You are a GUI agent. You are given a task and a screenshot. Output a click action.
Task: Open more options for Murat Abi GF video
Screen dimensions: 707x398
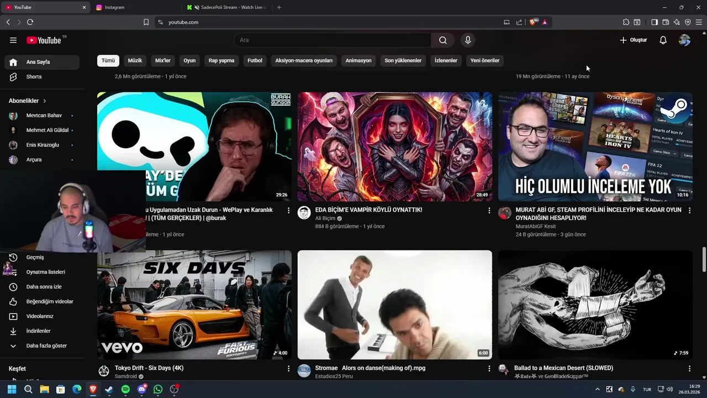coord(689,210)
